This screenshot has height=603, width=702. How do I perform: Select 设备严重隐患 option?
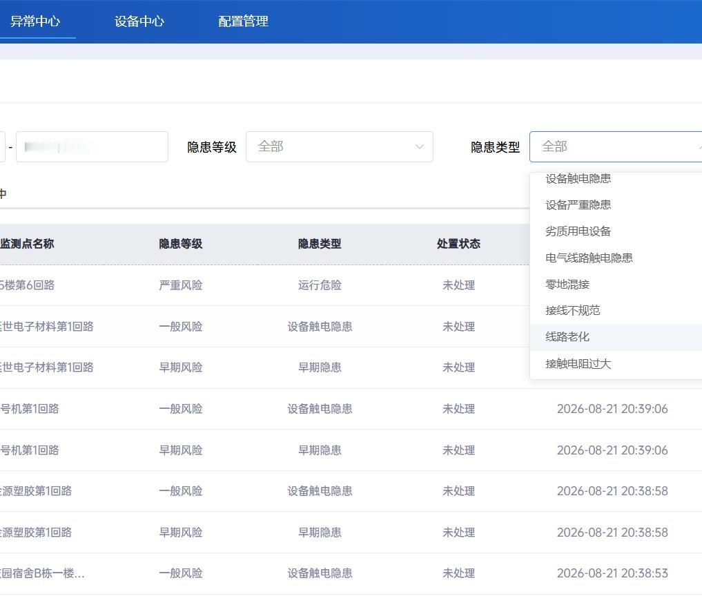(x=578, y=204)
